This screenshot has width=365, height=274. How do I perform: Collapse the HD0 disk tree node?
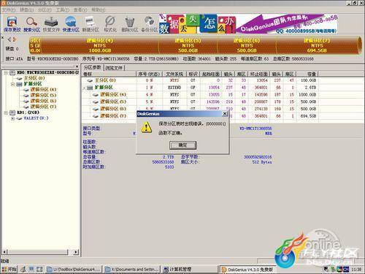(x=6, y=72)
